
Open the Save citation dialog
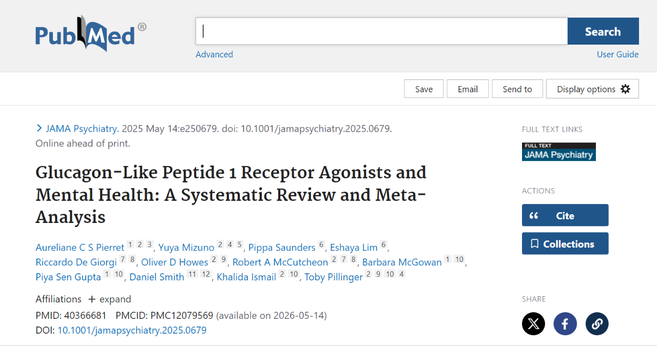424,89
